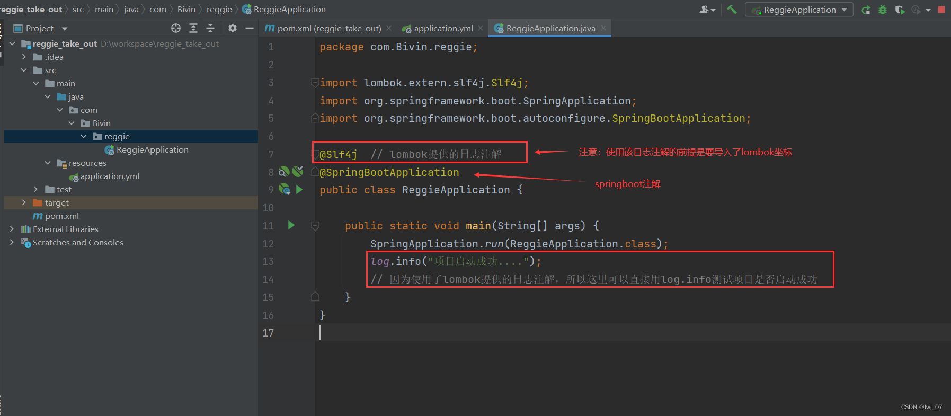The width and height of the screenshot is (951, 416).
Task: Click Spring bean gutter icon on line 9
Action: (x=285, y=189)
